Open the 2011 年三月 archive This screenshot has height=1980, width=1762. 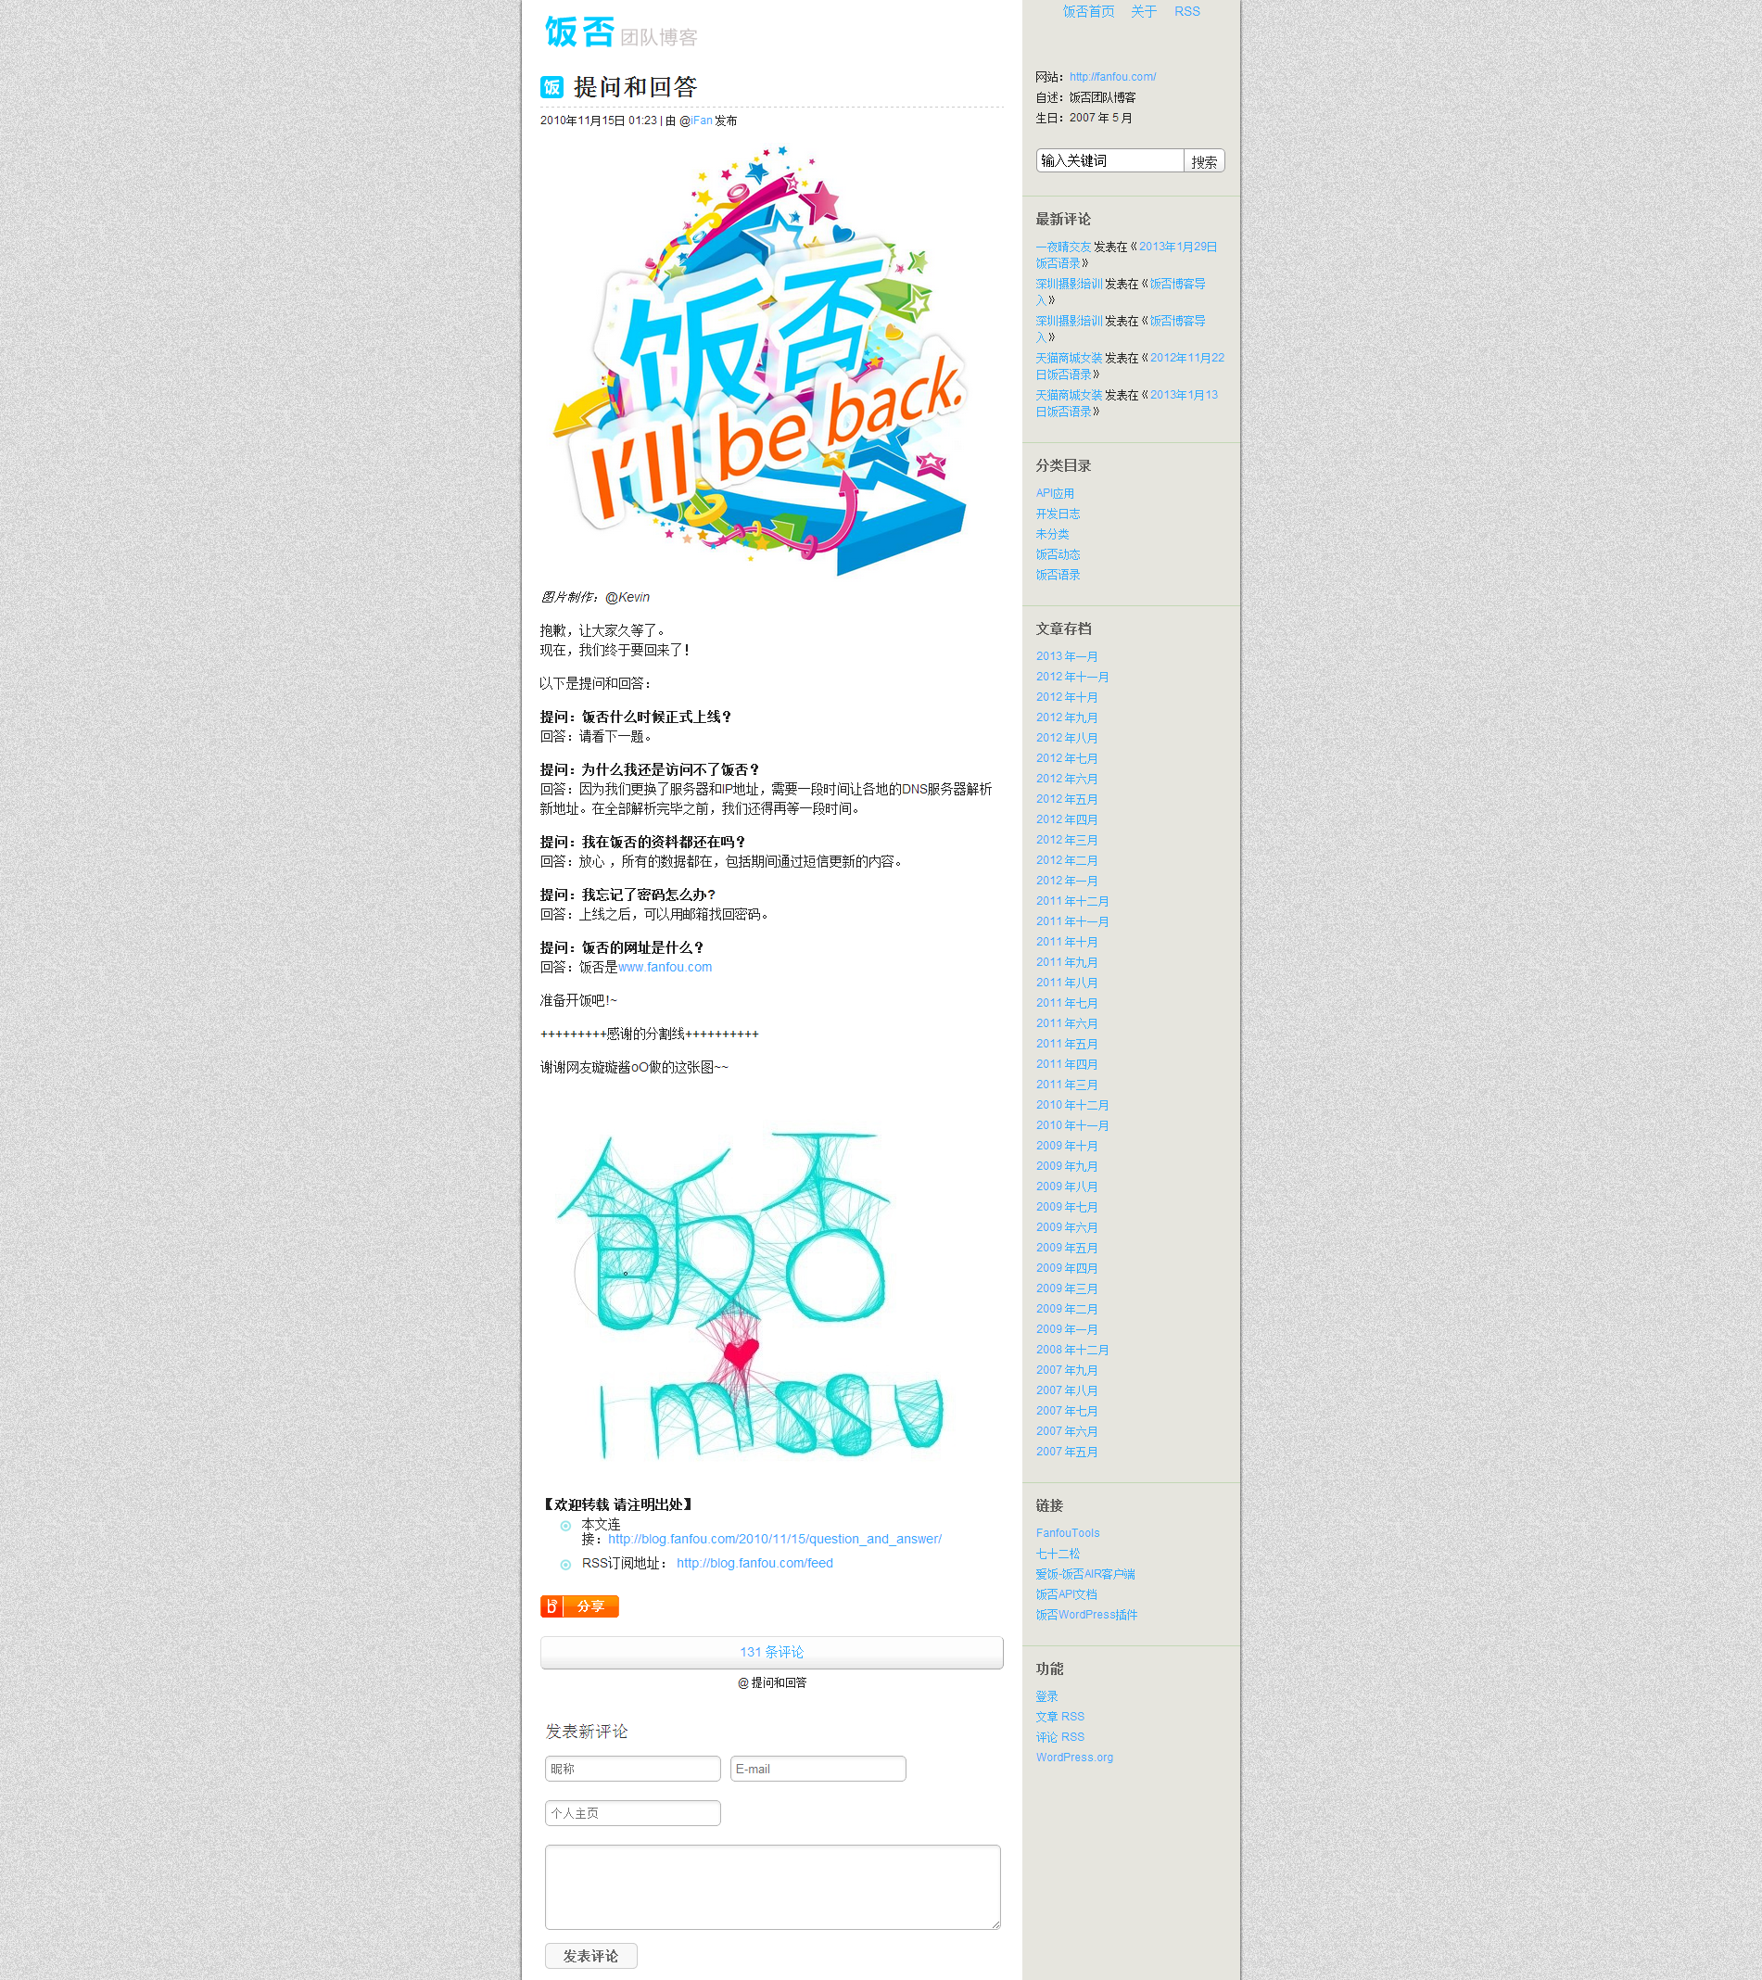pos(1067,1084)
